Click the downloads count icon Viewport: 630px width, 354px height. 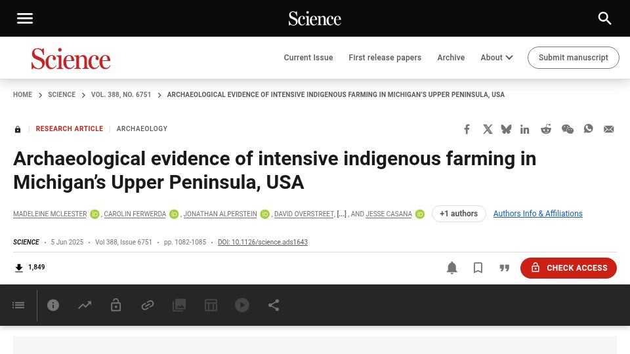pyautogui.click(x=19, y=267)
